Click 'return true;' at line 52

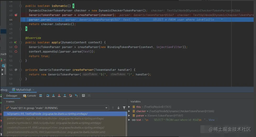click(39, 56)
